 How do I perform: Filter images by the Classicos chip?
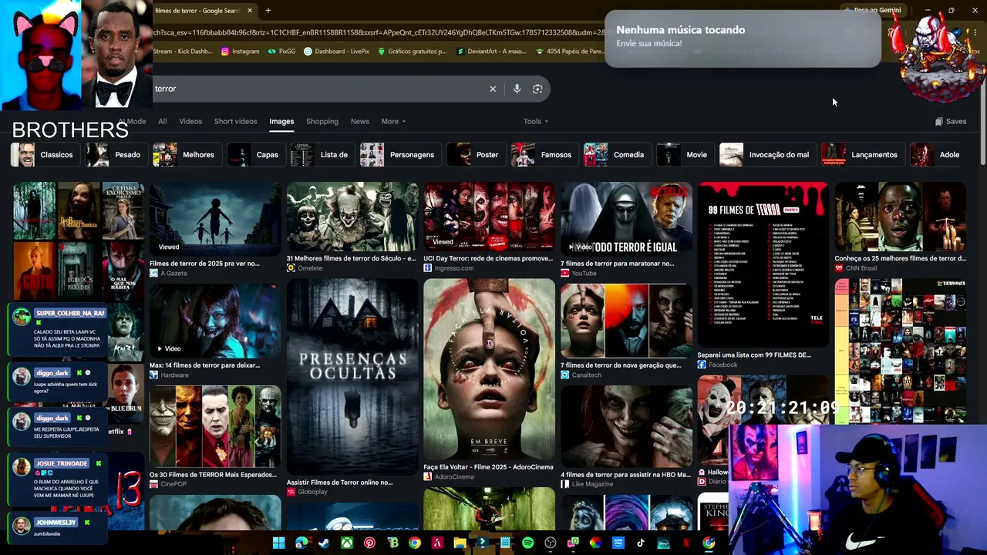tap(44, 155)
